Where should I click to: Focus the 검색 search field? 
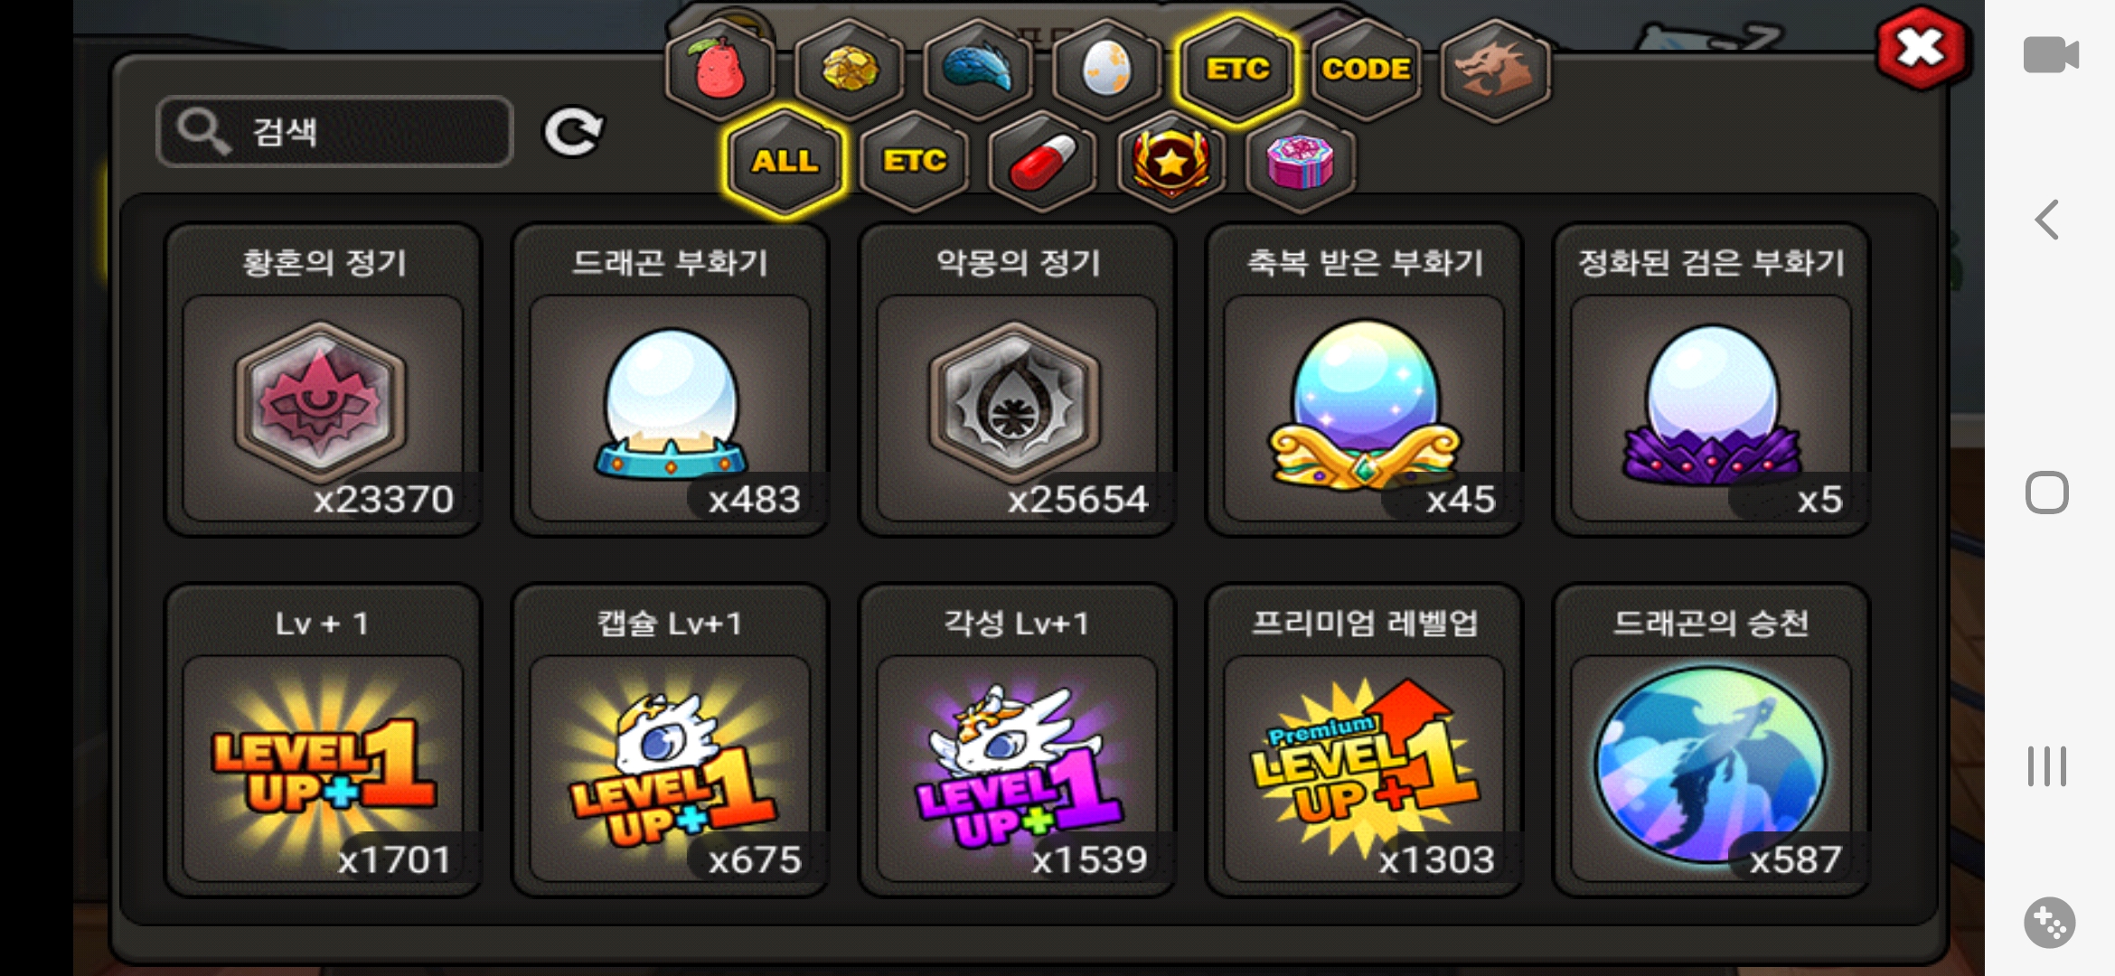click(334, 132)
